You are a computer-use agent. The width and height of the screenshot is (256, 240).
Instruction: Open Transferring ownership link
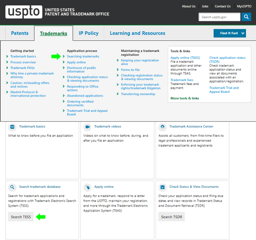coord(138,94)
